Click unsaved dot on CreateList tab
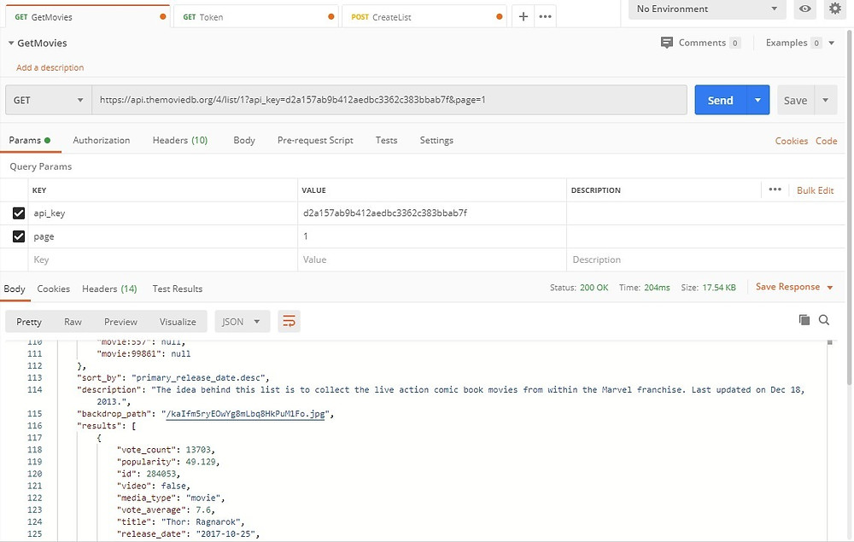 (499, 17)
